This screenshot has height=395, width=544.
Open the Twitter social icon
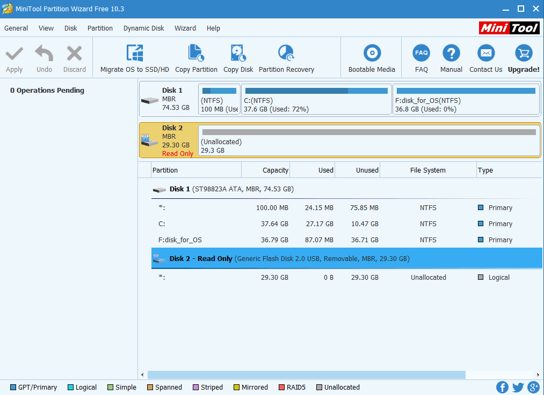coord(518,387)
